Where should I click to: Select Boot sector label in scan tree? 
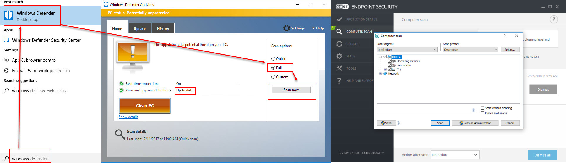click(x=404, y=65)
